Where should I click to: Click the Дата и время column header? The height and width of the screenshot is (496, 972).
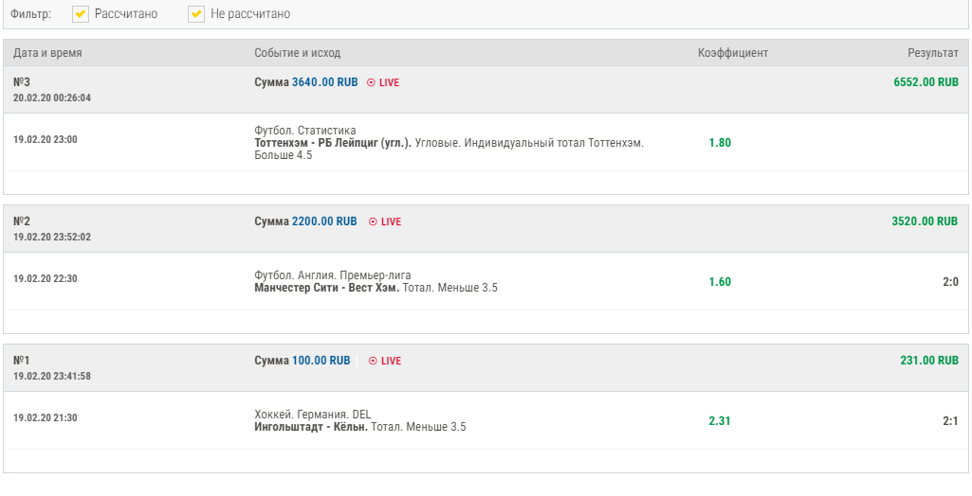click(x=47, y=53)
